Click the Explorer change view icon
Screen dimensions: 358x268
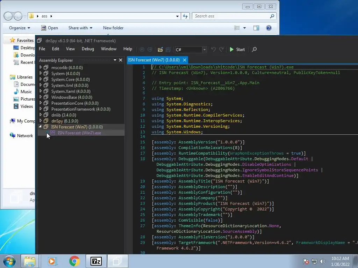coord(237,28)
